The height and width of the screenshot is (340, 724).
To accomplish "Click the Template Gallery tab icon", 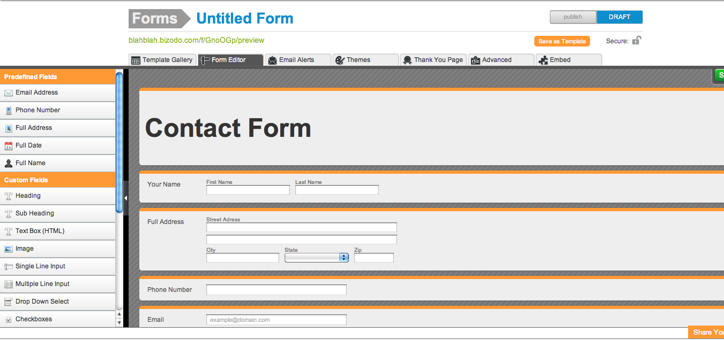I will point(136,60).
